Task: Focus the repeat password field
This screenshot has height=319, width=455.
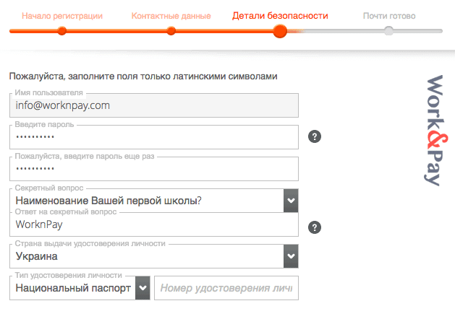Action: click(154, 169)
